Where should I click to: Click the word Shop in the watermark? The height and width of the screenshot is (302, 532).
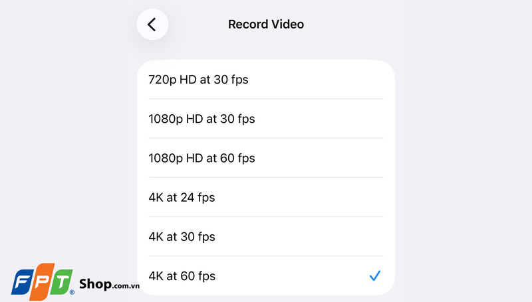pyautogui.click(x=95, y=284)
